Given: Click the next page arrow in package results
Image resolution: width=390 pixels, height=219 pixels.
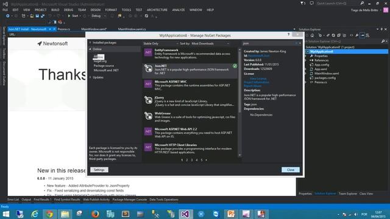Looking at the screenshot, I should coord(206,160).
